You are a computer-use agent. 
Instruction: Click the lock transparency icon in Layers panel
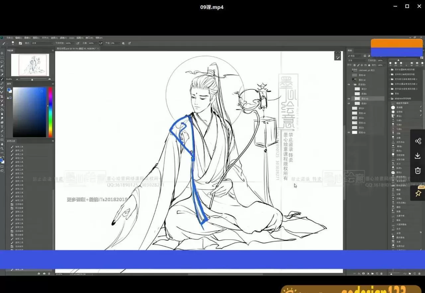pyautogui.click(x=354, y=65)
